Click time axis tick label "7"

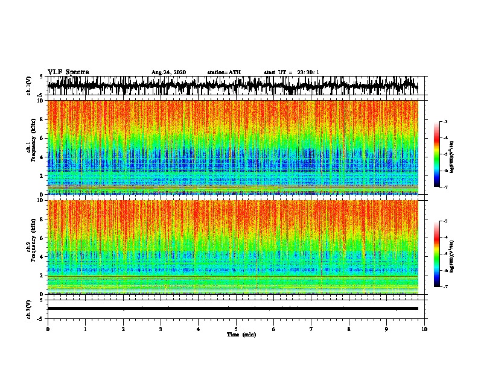click(x=311, y=329)
